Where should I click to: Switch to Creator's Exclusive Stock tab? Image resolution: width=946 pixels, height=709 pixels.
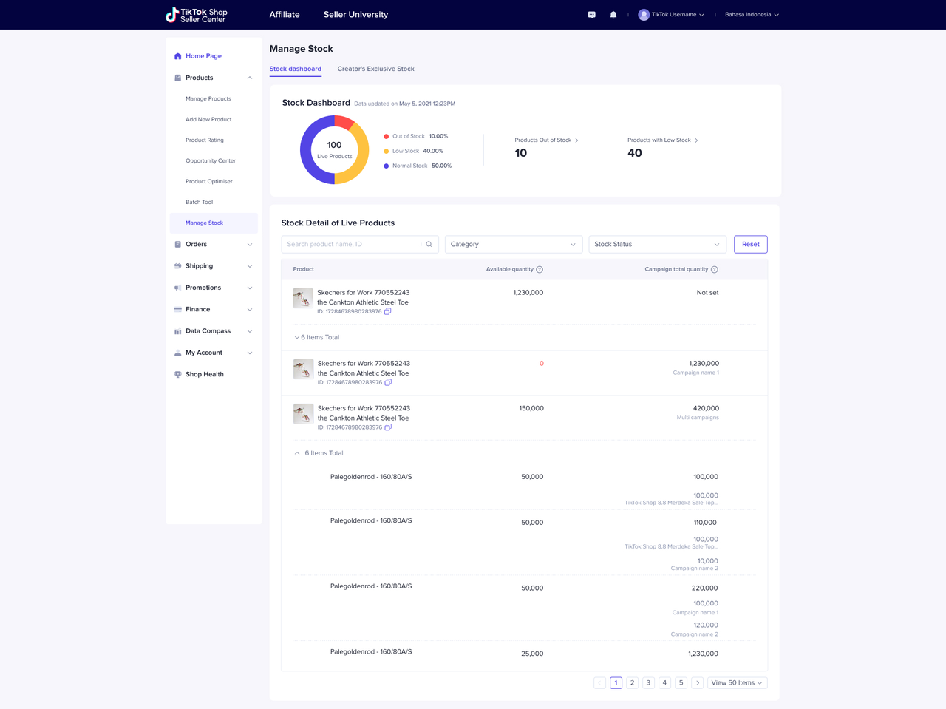pyautogui.click(x=375, y=69)
